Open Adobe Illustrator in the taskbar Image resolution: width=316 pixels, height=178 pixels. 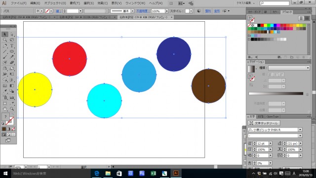tap(176, 173)
